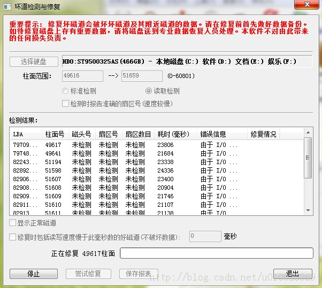Click the 停止 button
The image size is (322, 288).
(34, 274)
